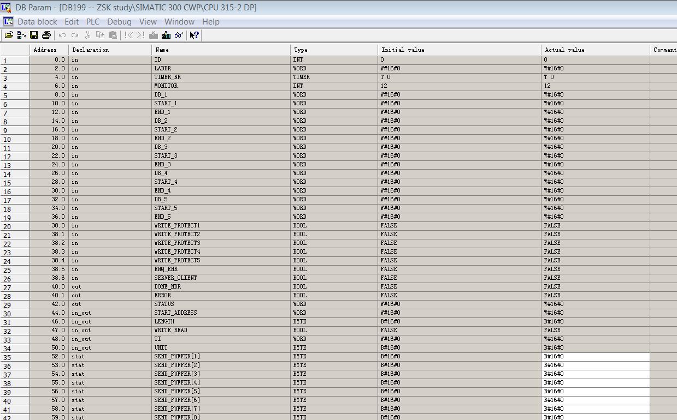
Task: Edit actual value of SEND_PUFFER[6]
Action: pos(596,400)
